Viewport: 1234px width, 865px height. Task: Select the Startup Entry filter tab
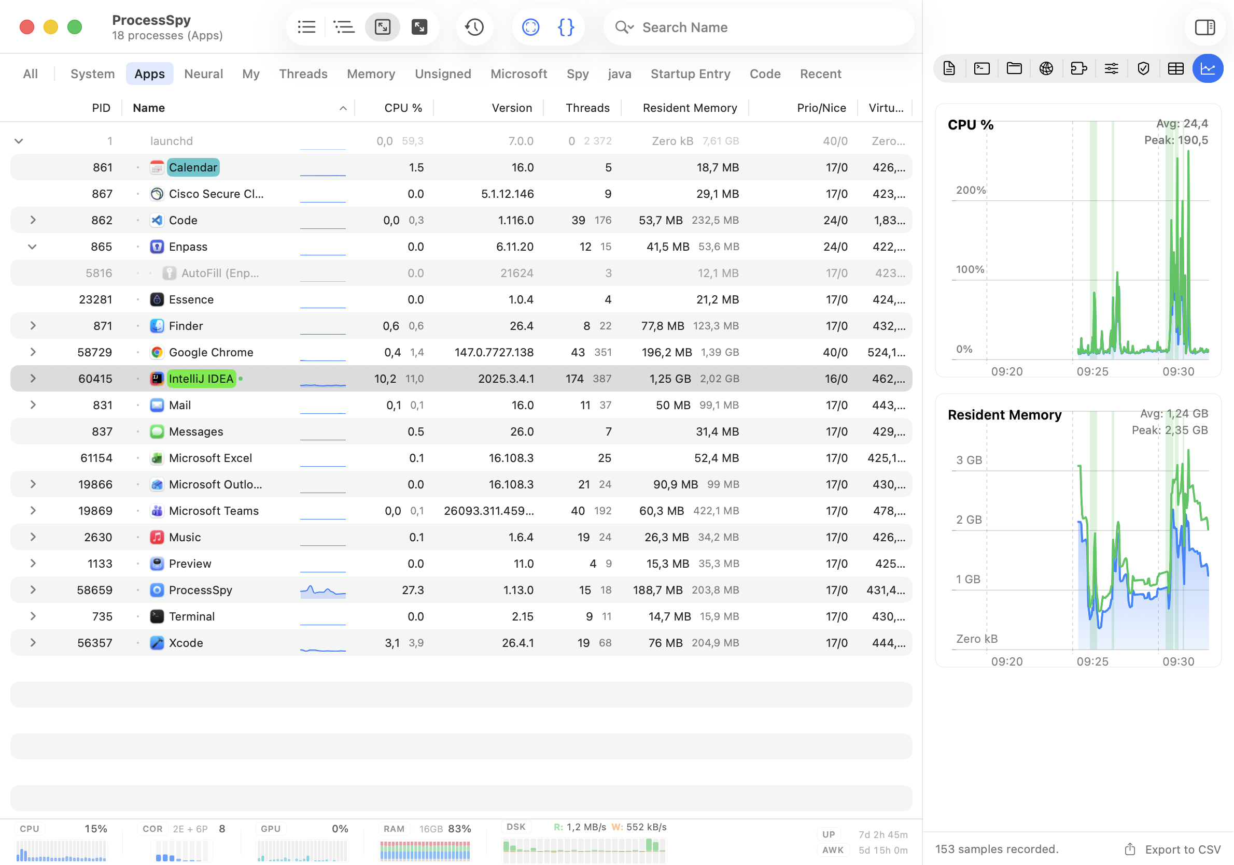[x=690, y=74]
